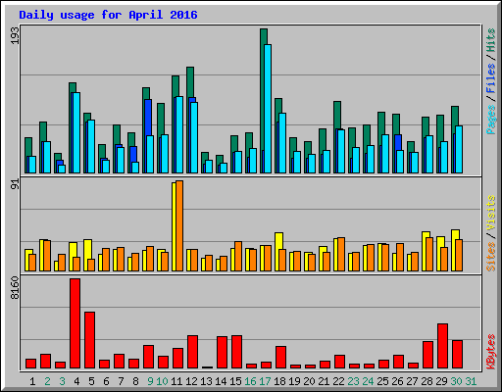Click day 25 on the x-axis
This screenshot has height=392, width=502.
(x=382, y=381)
